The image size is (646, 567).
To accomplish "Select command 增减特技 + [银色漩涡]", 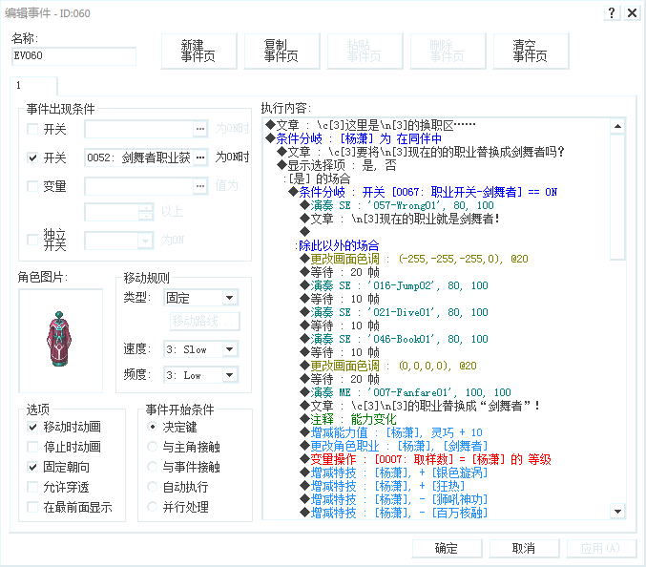I will 394,472.
